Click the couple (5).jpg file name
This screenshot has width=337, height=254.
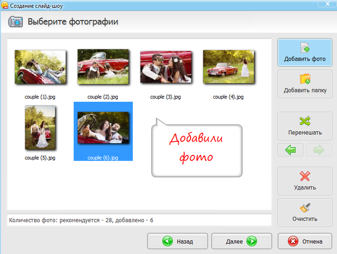[40, 158]
